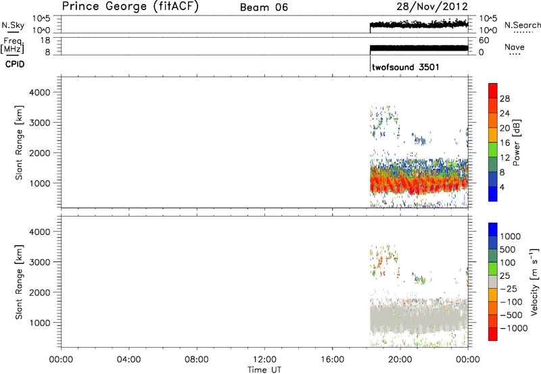Click the '28' label on the Power color bar
Screen dimensions: 541x374
504,99
